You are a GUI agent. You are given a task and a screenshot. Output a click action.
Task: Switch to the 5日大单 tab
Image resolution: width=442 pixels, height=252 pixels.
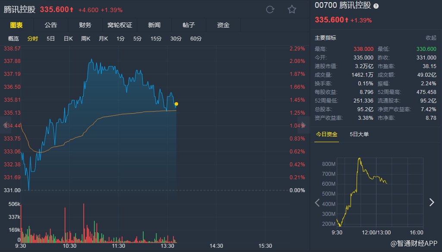tap(359, 134)
